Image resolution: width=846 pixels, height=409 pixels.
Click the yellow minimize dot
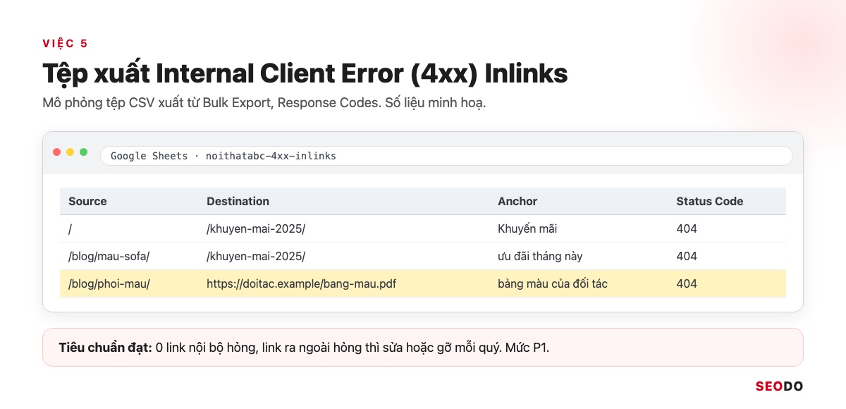(x=70, y=152)
